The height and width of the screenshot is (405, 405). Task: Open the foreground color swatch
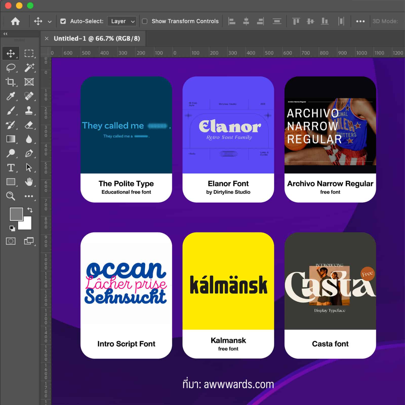(x=16, y=214)
